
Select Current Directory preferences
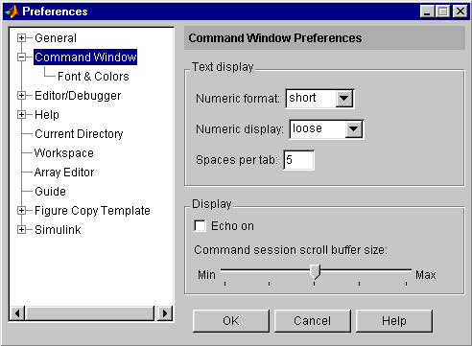coord(79,134)
